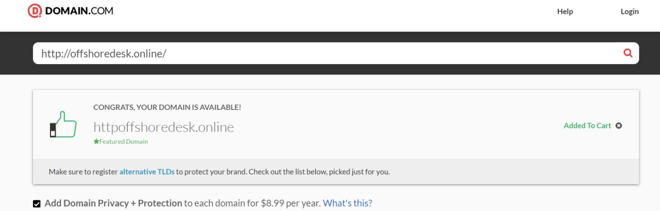Viewport: 660px width, 211px height.
Task: Uncheck Add Domain Privacy + Protection checkbox
Action: tap(37, 204)
